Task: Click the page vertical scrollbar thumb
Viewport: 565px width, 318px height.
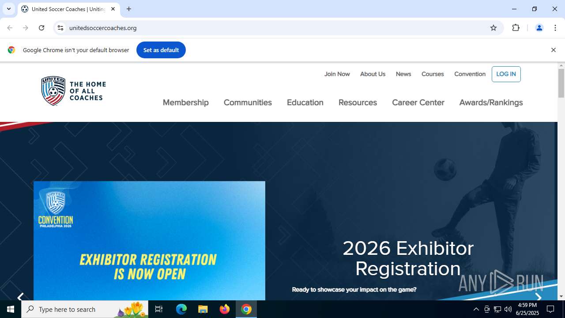Action: pyautogui.click(x=561, y=83)
